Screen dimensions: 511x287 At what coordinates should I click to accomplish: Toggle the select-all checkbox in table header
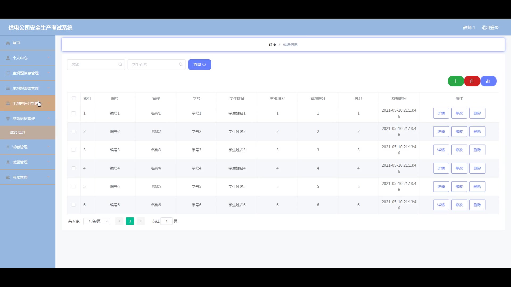tap(74, 98)
